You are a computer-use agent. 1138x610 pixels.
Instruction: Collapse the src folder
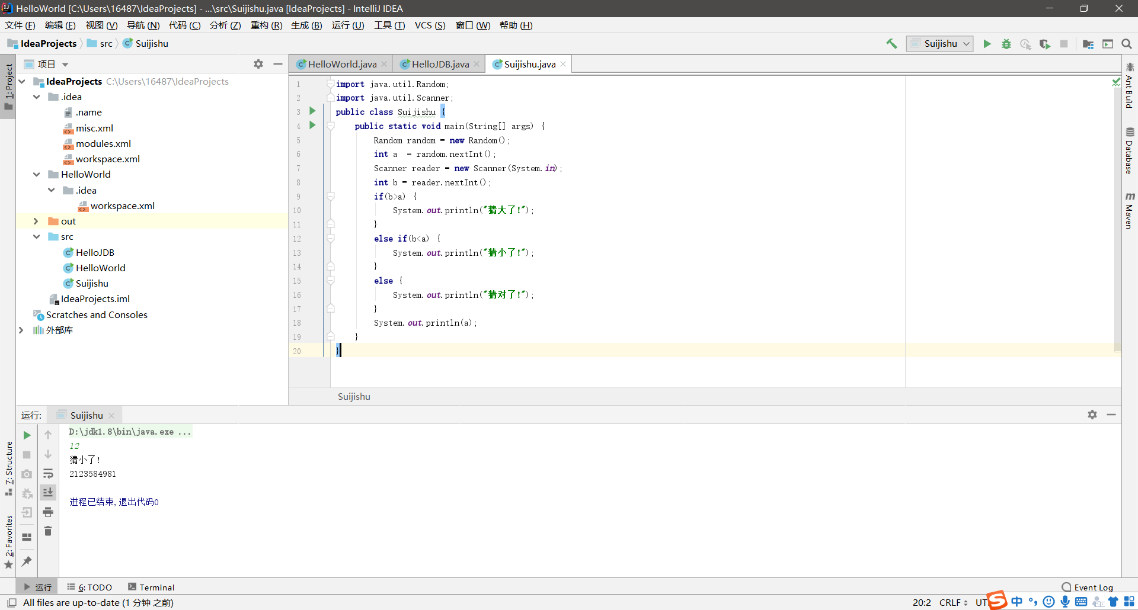(x=37, y=236)
